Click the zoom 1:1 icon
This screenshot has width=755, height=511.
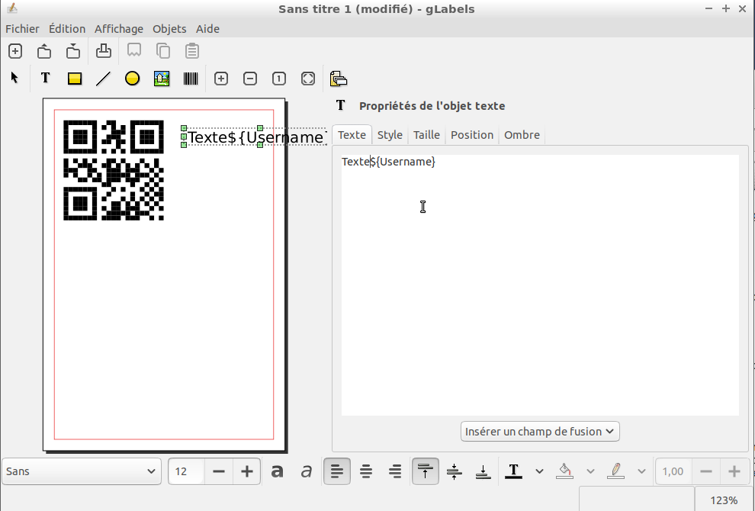point(279,79)
